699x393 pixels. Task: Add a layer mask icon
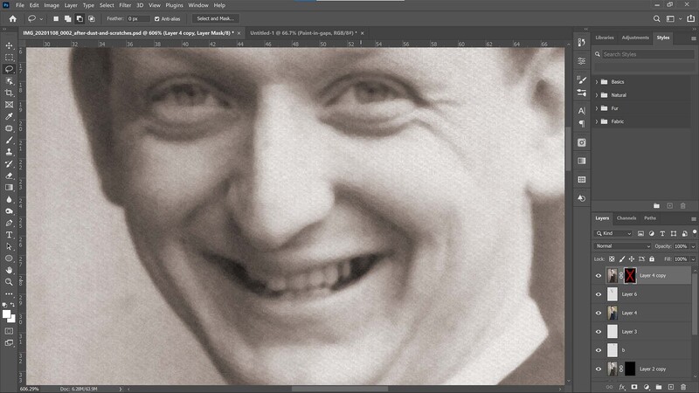(x=634, y=387)
